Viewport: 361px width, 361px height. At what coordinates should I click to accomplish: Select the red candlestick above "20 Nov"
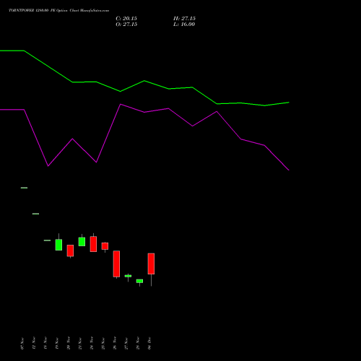click(70, 251)
